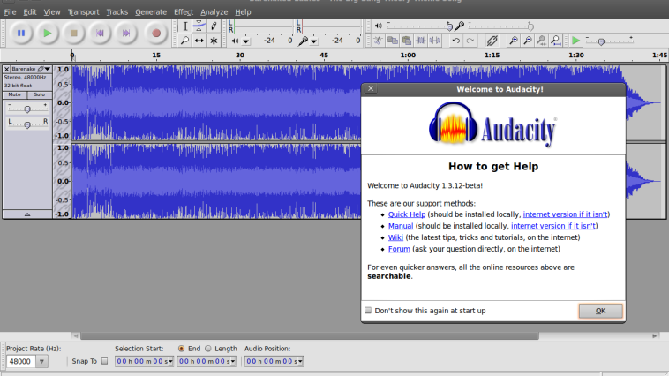The image size is (669, 376).
Task: Click the Copy icon in edit toolbar
Action: tap(392, 41)
